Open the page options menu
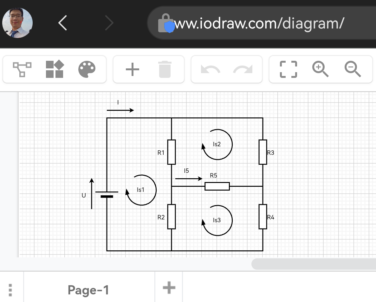The height and width of the screenshot is (302, 376). (10, 289)
